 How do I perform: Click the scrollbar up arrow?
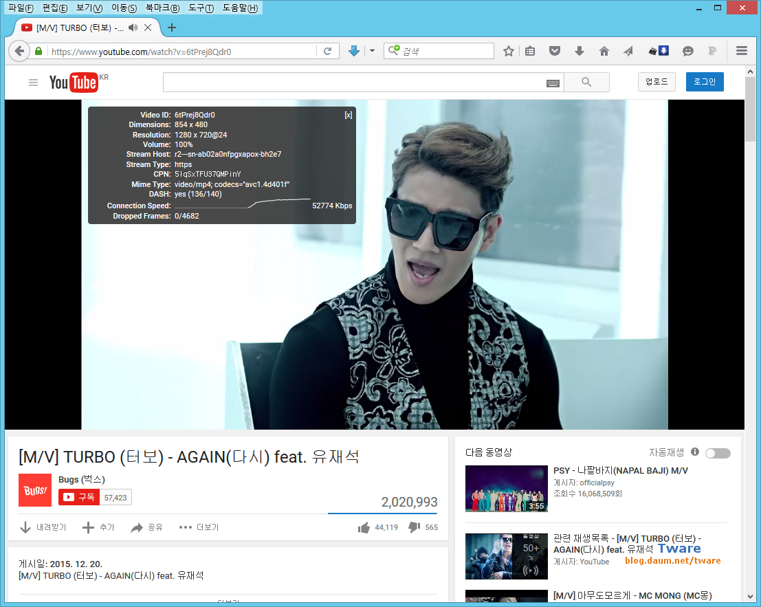[750, 71]
